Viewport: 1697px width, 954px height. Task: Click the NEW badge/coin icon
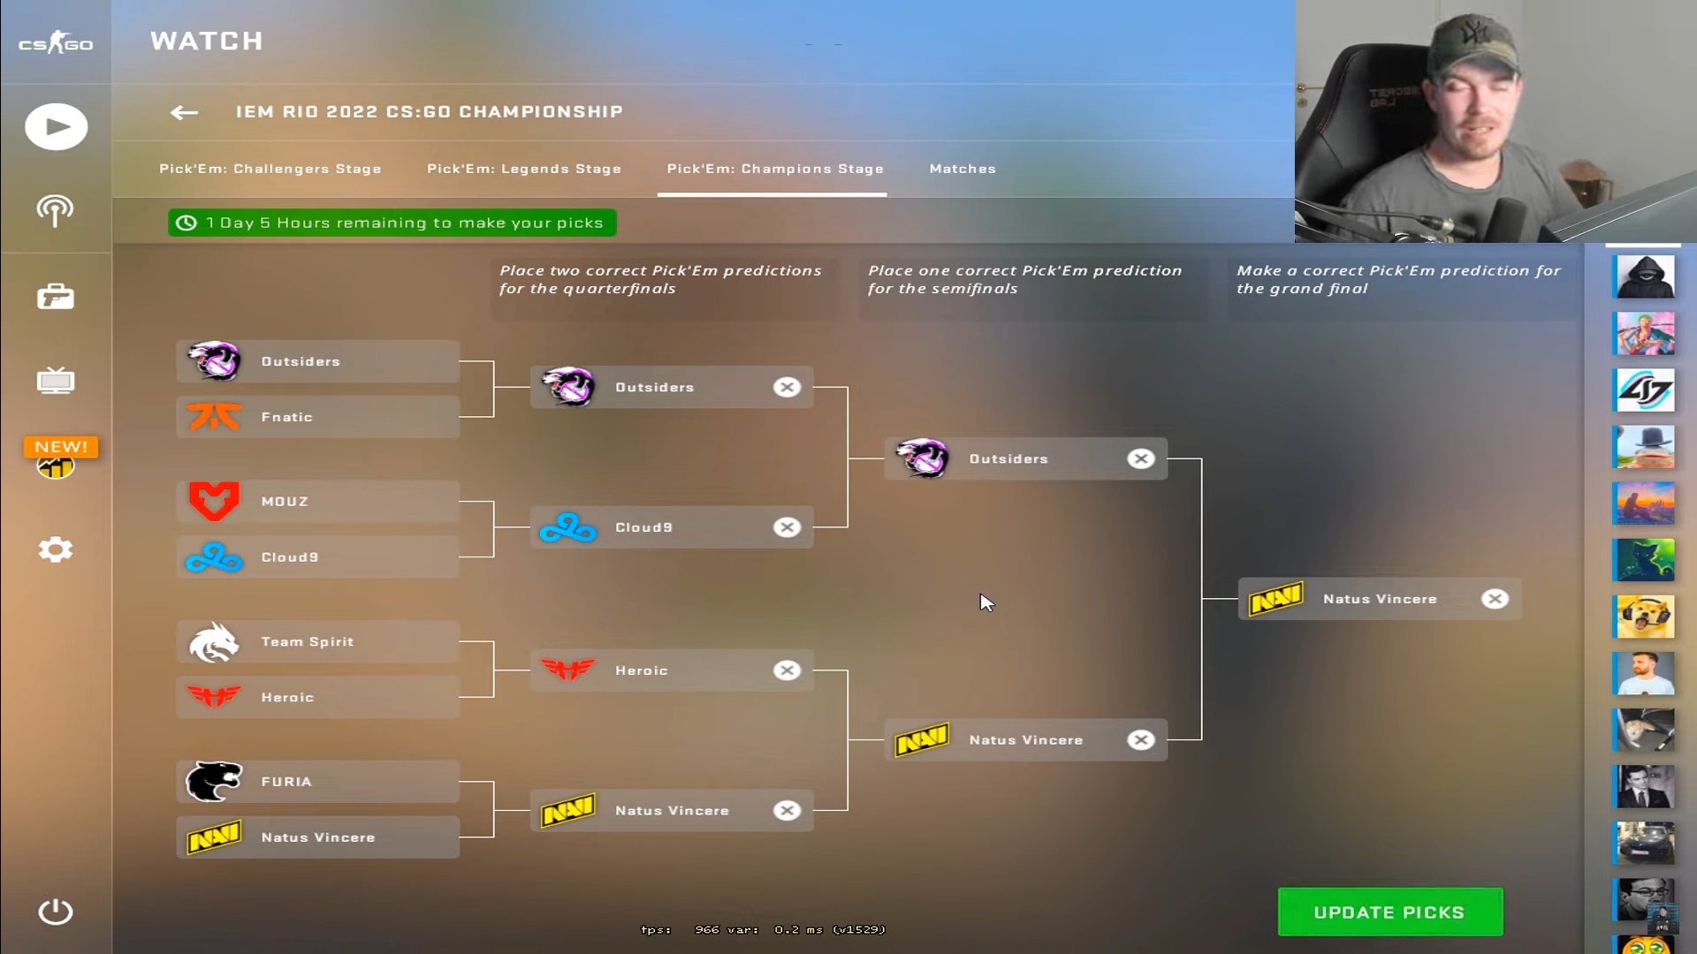[56, 464]
